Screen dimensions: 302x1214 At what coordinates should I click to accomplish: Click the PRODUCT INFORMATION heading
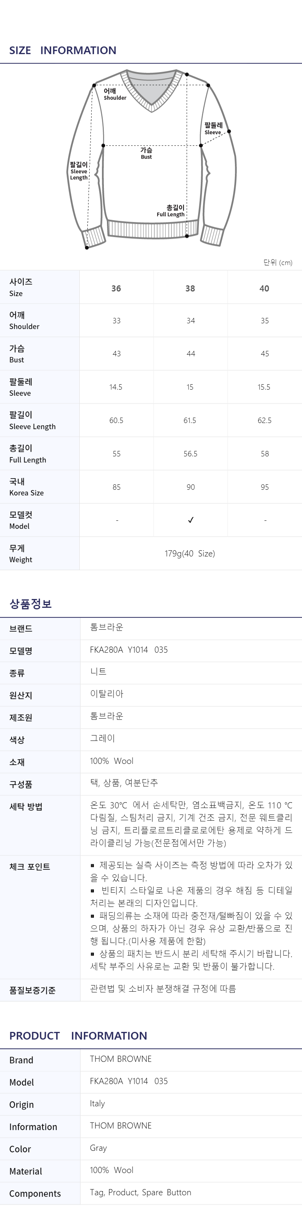coord(78,1035)
